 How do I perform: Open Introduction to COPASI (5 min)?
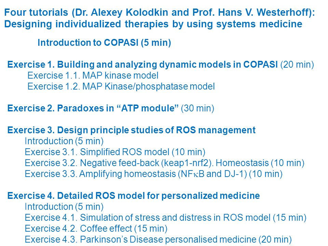pos(104,43)
